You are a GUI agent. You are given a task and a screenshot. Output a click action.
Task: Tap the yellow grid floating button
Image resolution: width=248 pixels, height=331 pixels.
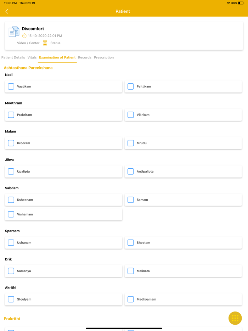click(x=235, y=318)
